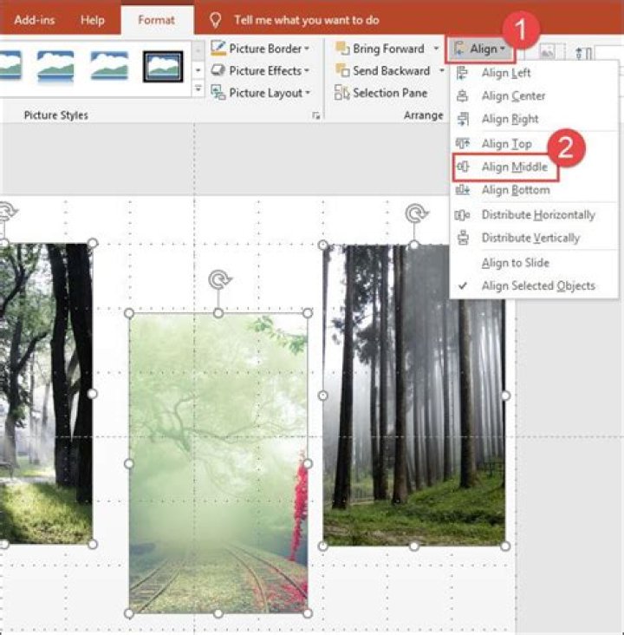Click Bring Forward button
624x635 pixels.
[x=380, y=49]
